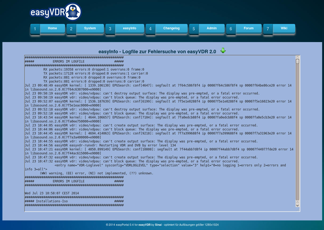Click the bold 'easyVDR' text in footer
This screenshot has height=230, width=324.
144,225
